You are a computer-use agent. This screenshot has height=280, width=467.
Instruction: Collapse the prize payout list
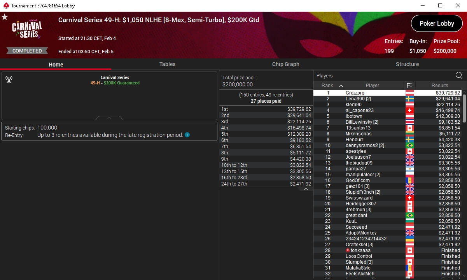(x=306, y=189)
